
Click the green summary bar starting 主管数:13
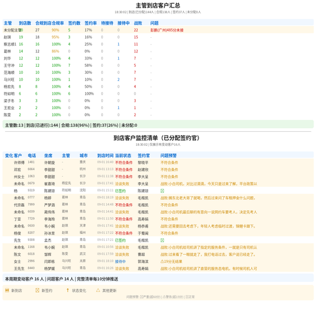[158, 125]
